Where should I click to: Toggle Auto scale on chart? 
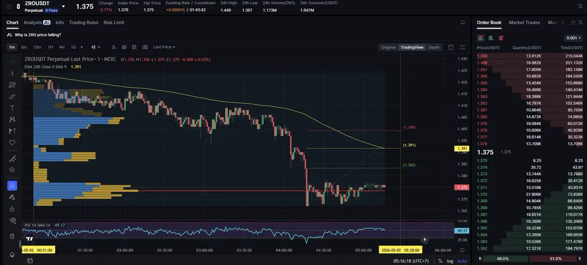462,261
